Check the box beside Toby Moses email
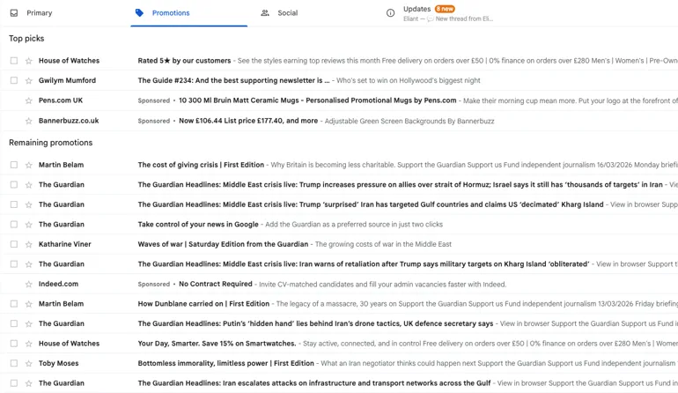 coord(14,363)
